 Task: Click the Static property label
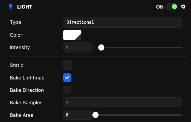17,65
